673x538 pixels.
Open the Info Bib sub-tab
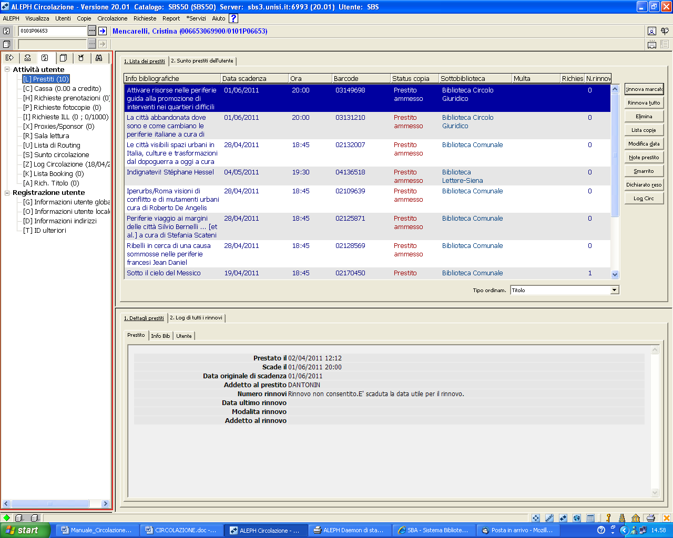tap(160, 336)
